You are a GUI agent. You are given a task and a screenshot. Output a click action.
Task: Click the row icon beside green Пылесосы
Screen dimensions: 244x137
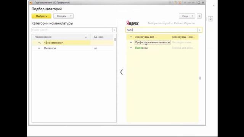coord(131,48)
